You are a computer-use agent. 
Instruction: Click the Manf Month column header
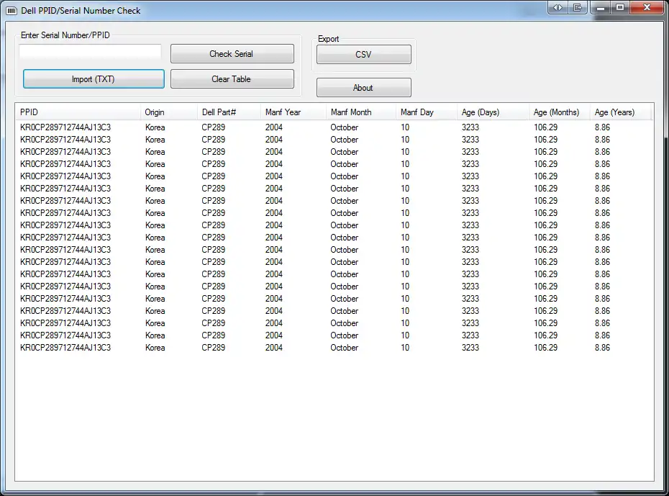tap(361, 112)
